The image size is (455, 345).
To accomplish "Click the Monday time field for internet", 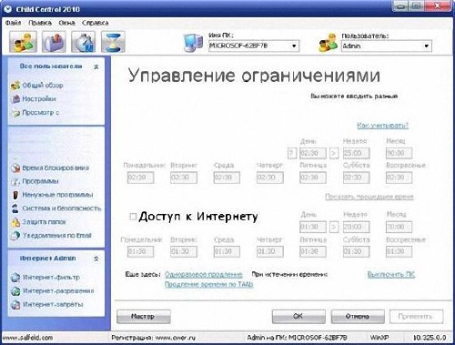I will (x=140, y=251).
